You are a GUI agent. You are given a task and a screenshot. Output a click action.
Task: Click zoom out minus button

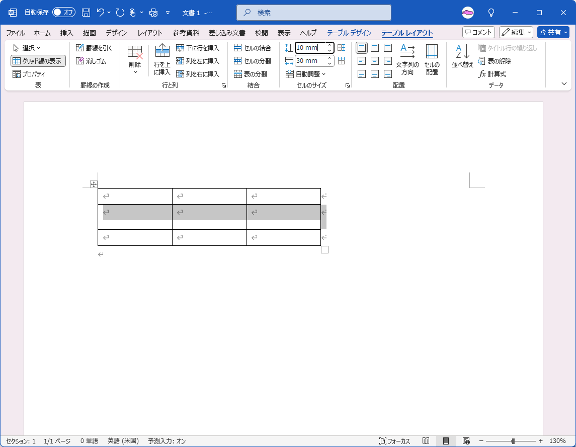[x=481, y=441]
